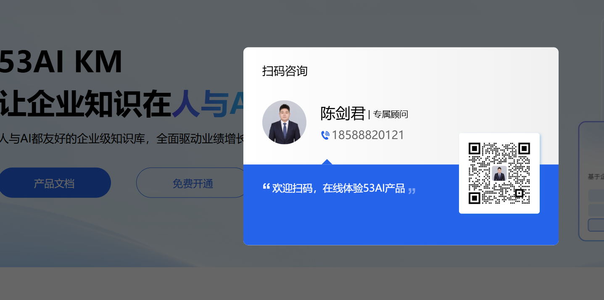Click the small avatar inside the QR code
The image size is (604, 300).
click(x=499, y=173)
